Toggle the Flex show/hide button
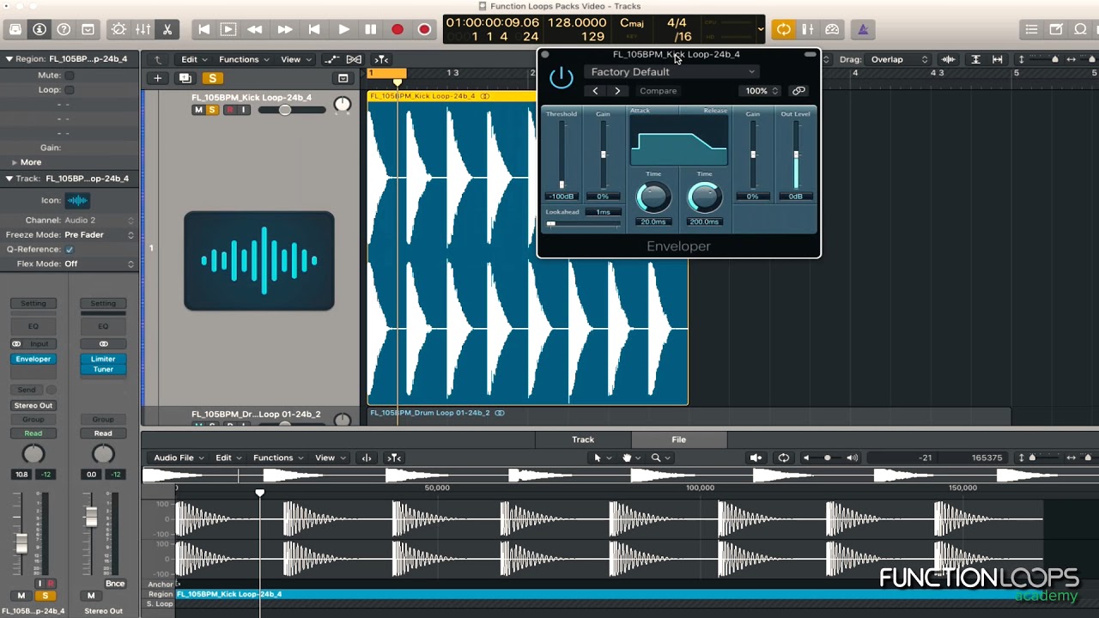The image size is (1099, 618). (x=354, y=59)
